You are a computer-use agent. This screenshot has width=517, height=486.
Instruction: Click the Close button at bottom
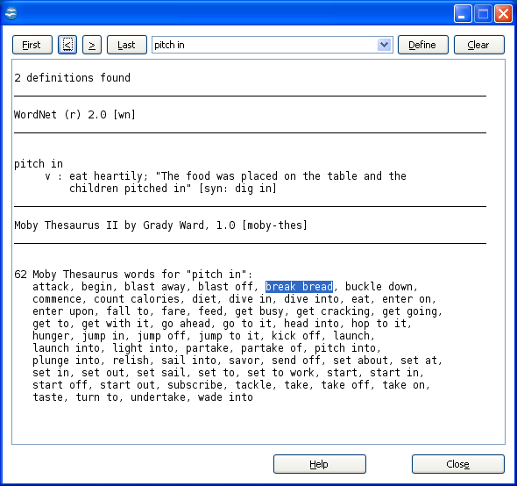(x=458, y=464)
